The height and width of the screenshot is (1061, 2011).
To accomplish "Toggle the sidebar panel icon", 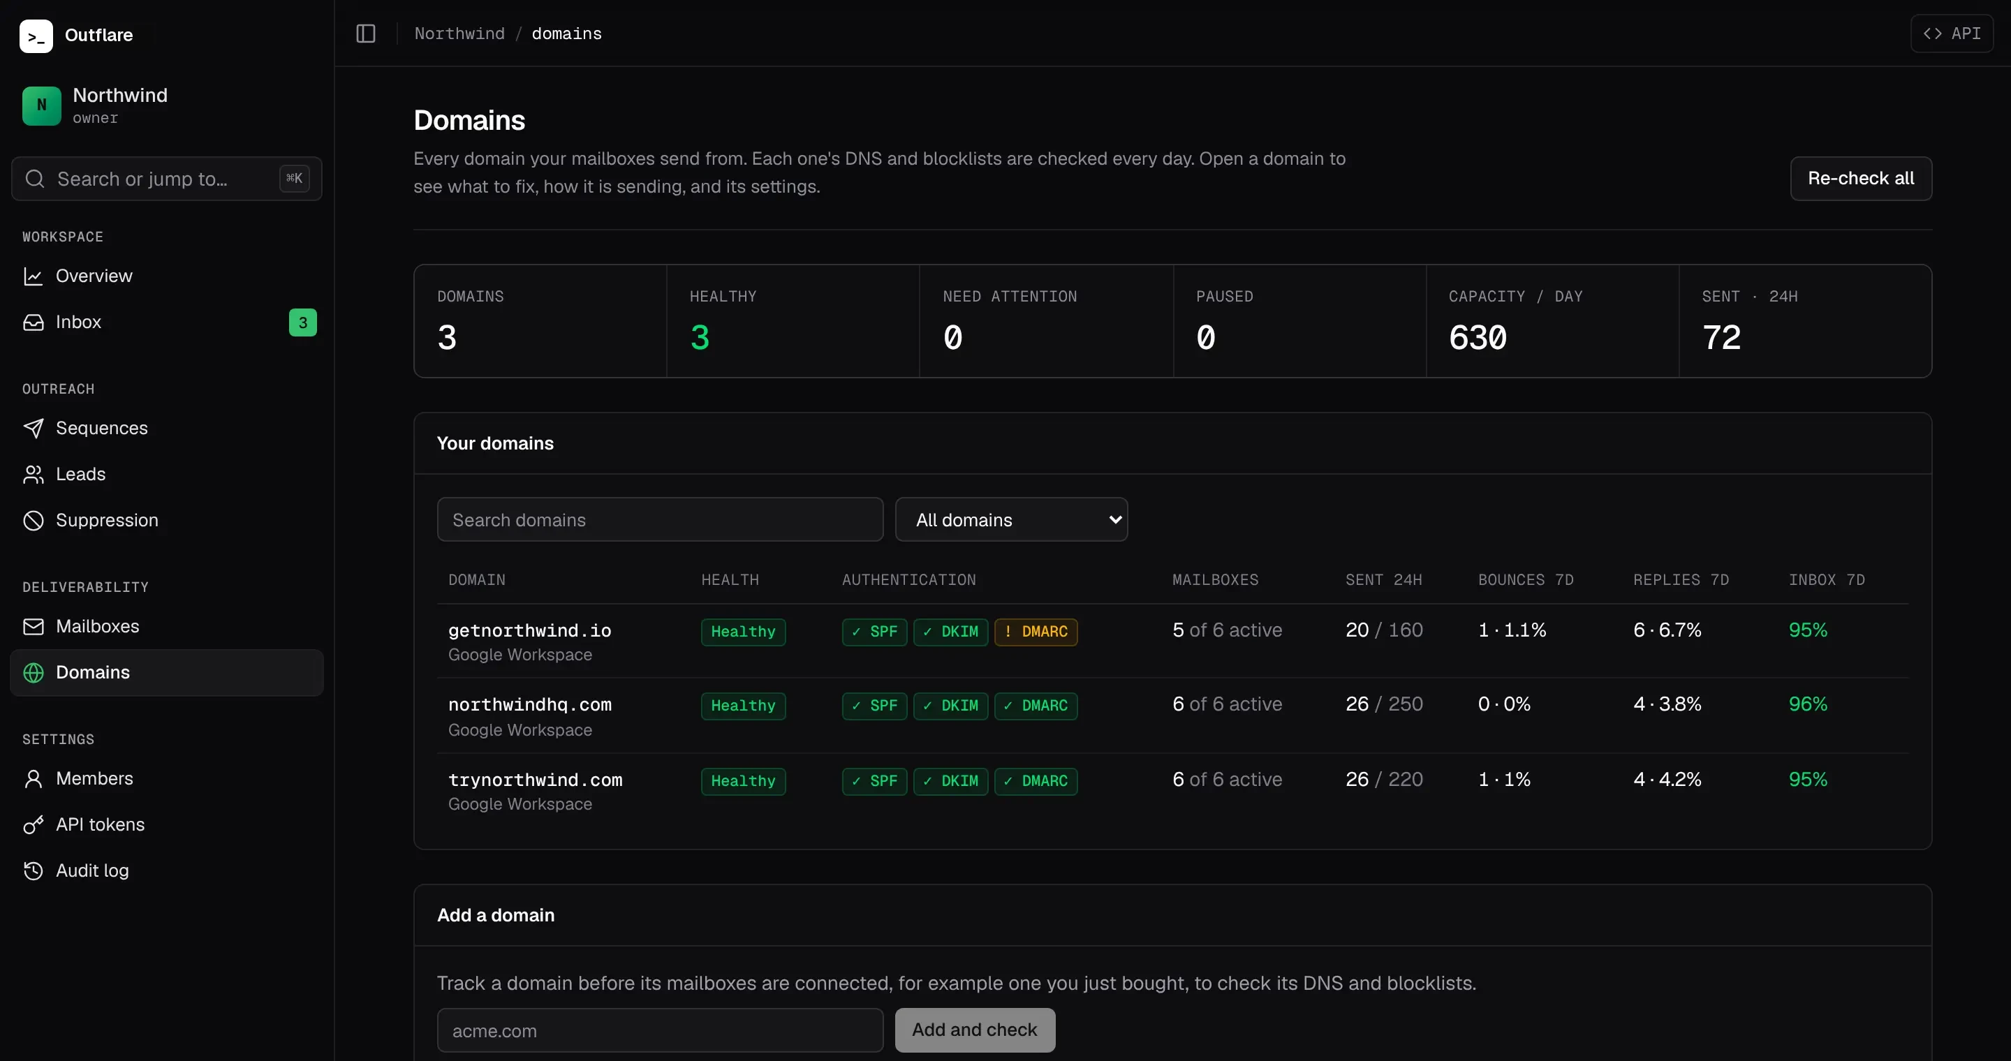I will pos(365,34).
